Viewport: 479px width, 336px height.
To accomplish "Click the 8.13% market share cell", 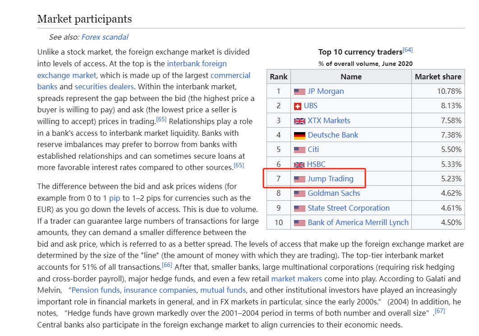I will [x=438, y=106].
